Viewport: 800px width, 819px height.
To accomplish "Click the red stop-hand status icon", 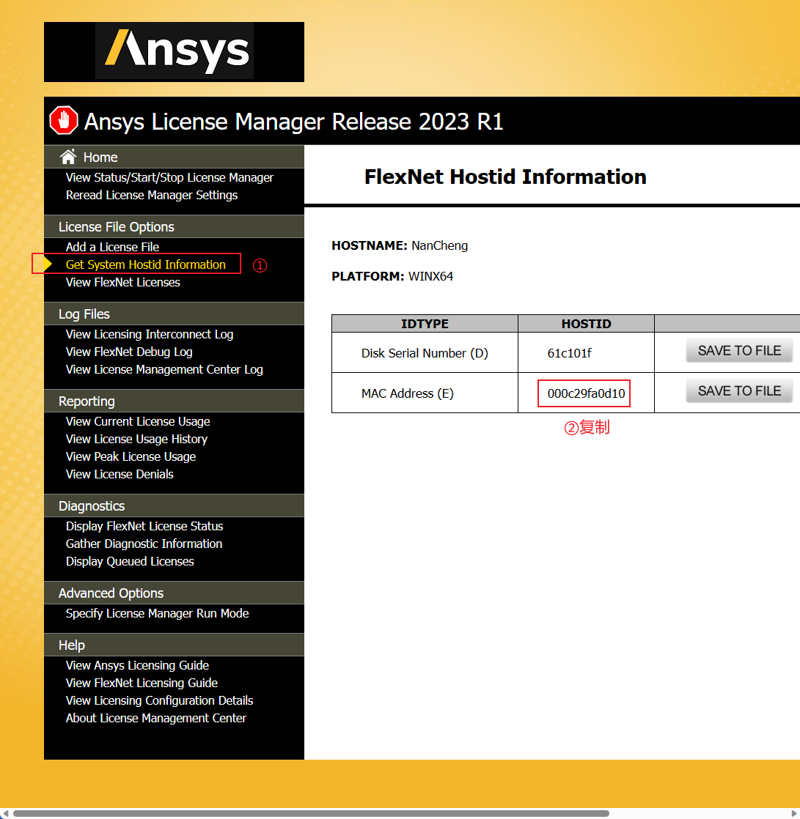I will [64, 121].
